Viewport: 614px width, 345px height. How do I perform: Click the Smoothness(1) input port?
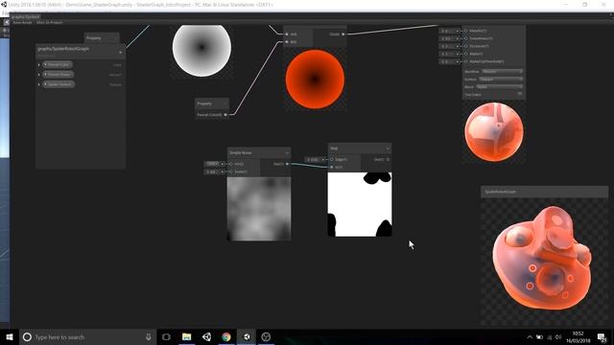tap(466, 38)
